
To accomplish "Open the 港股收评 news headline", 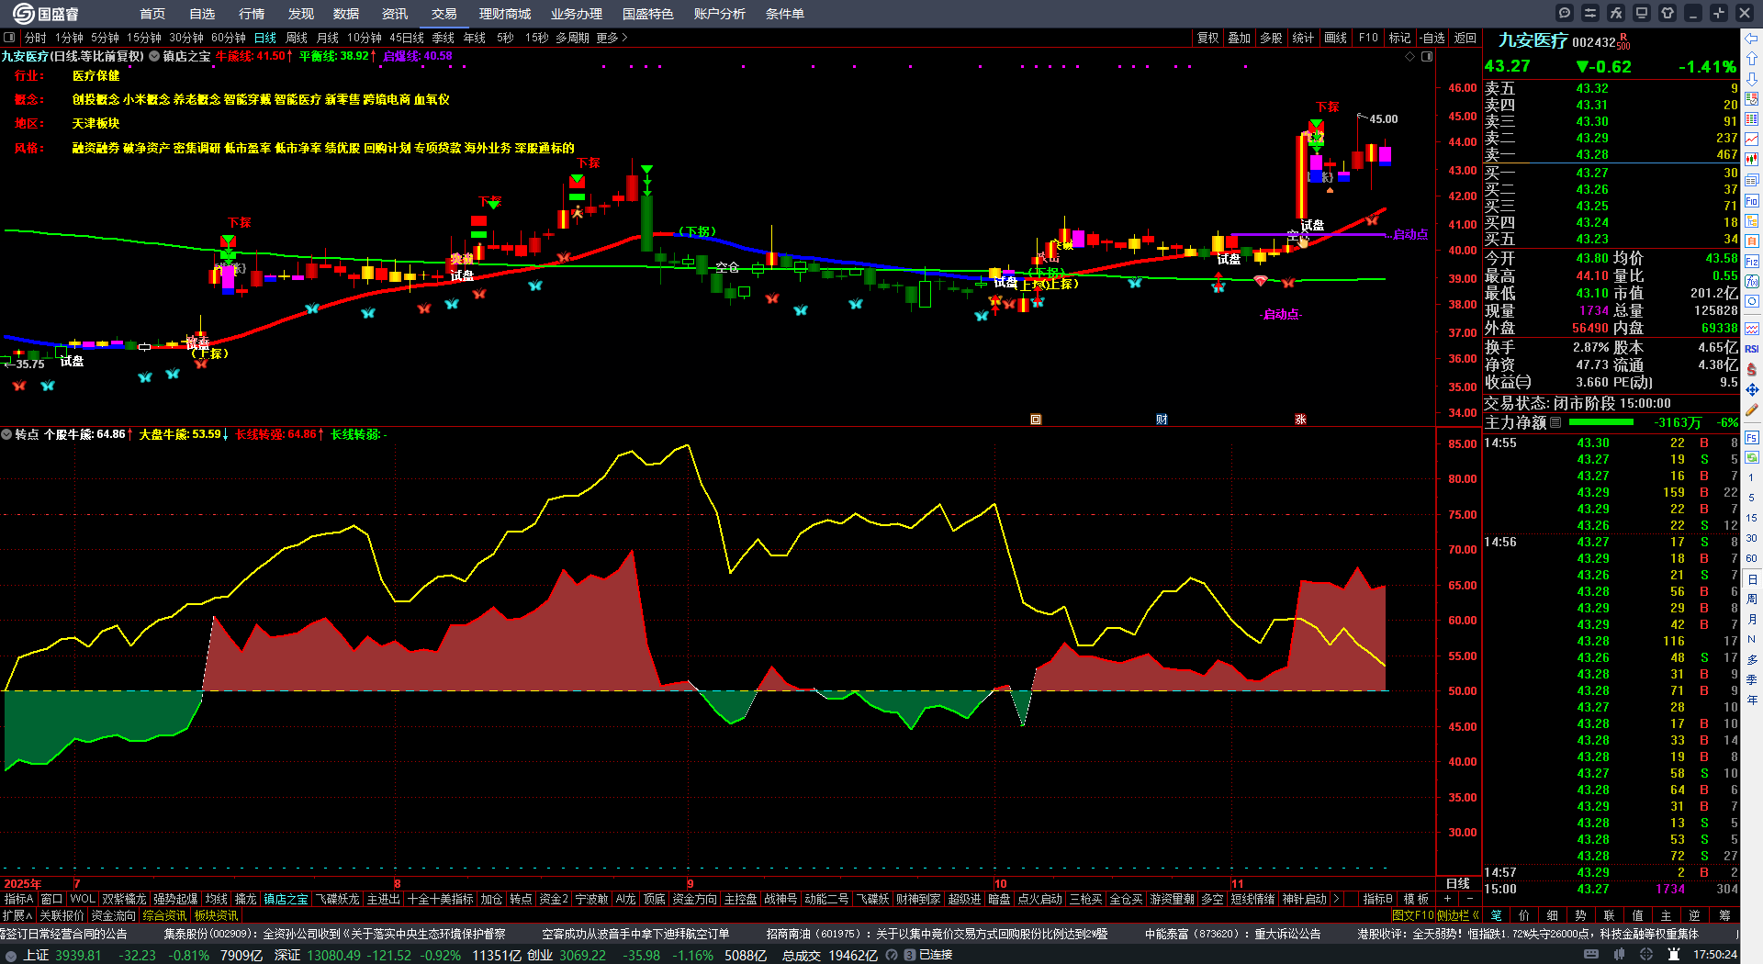I will click(1529, 934).
